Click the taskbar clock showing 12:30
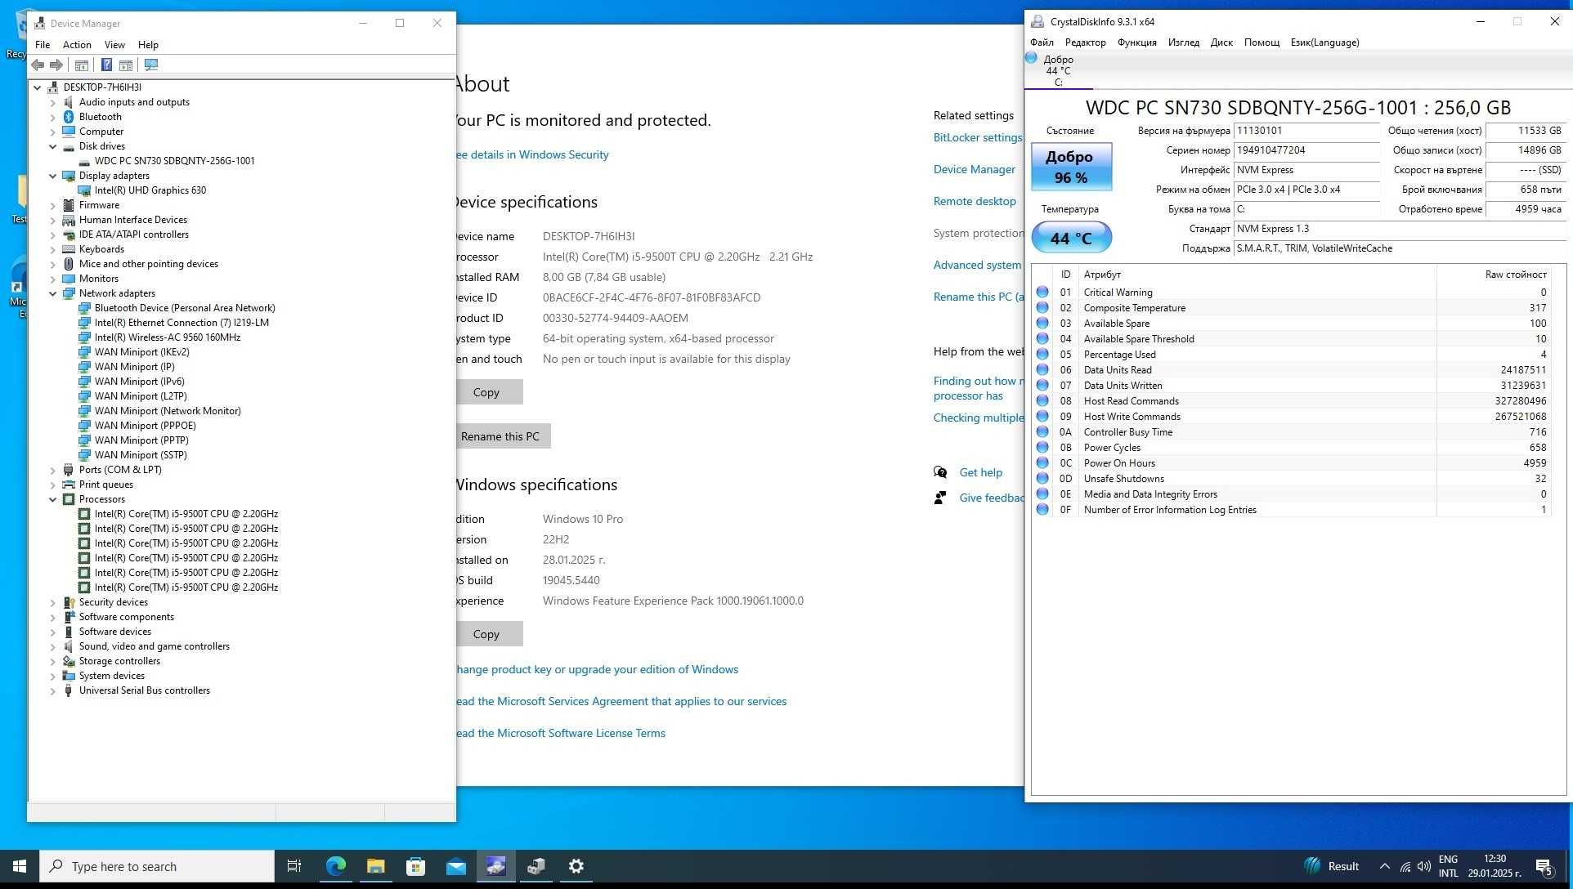Image resolution: width=1573 pixels, height=889 pixels. [1495, 866]
